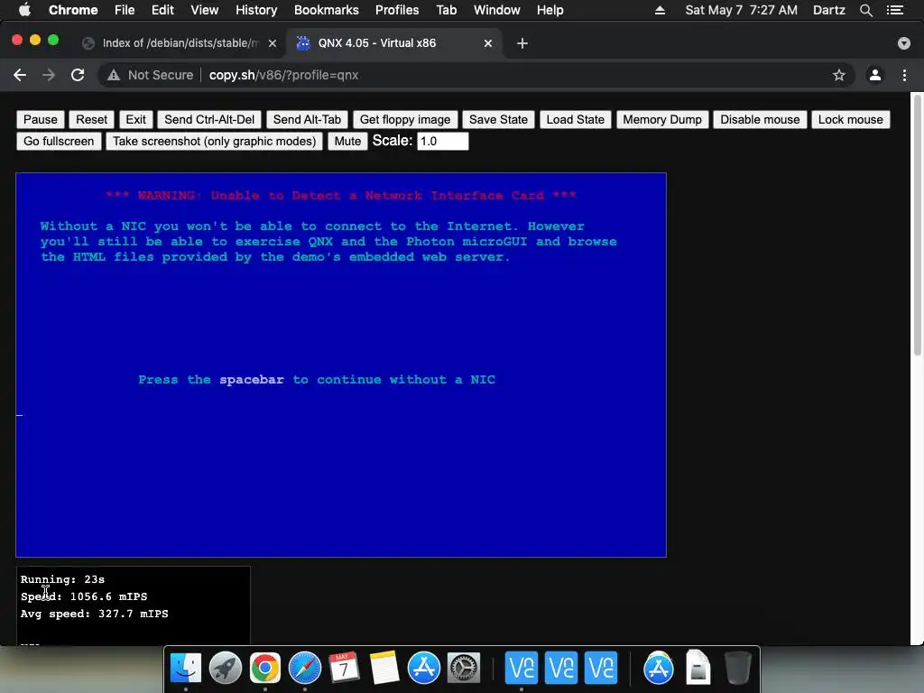924x693 pixels.
Task: Bookmark this page with the star icon
Action: [838, 75]
